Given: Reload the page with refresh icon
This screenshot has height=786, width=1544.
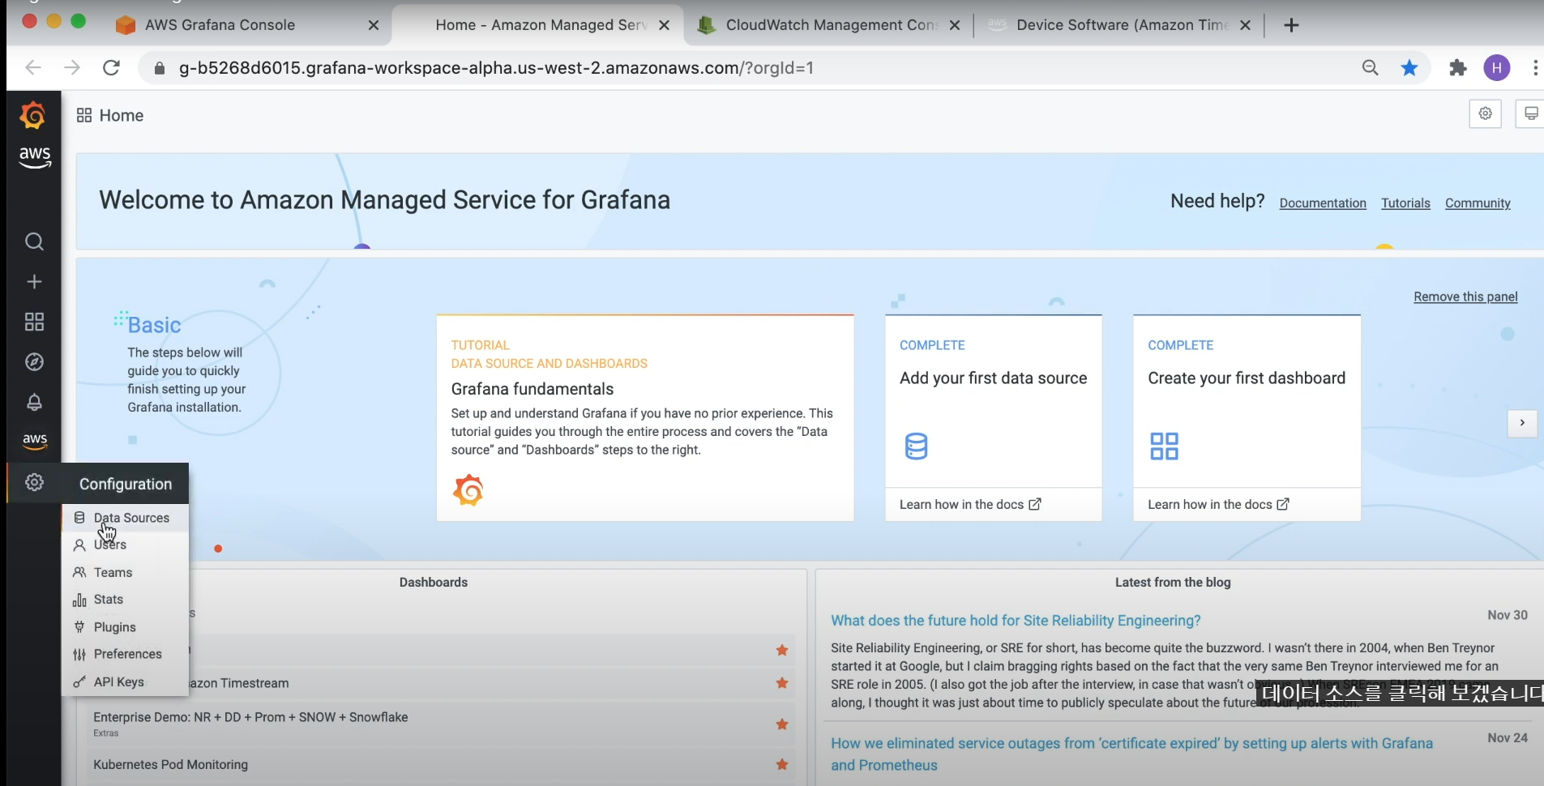Looking at the screenshot, I should (x=111, y=68).
